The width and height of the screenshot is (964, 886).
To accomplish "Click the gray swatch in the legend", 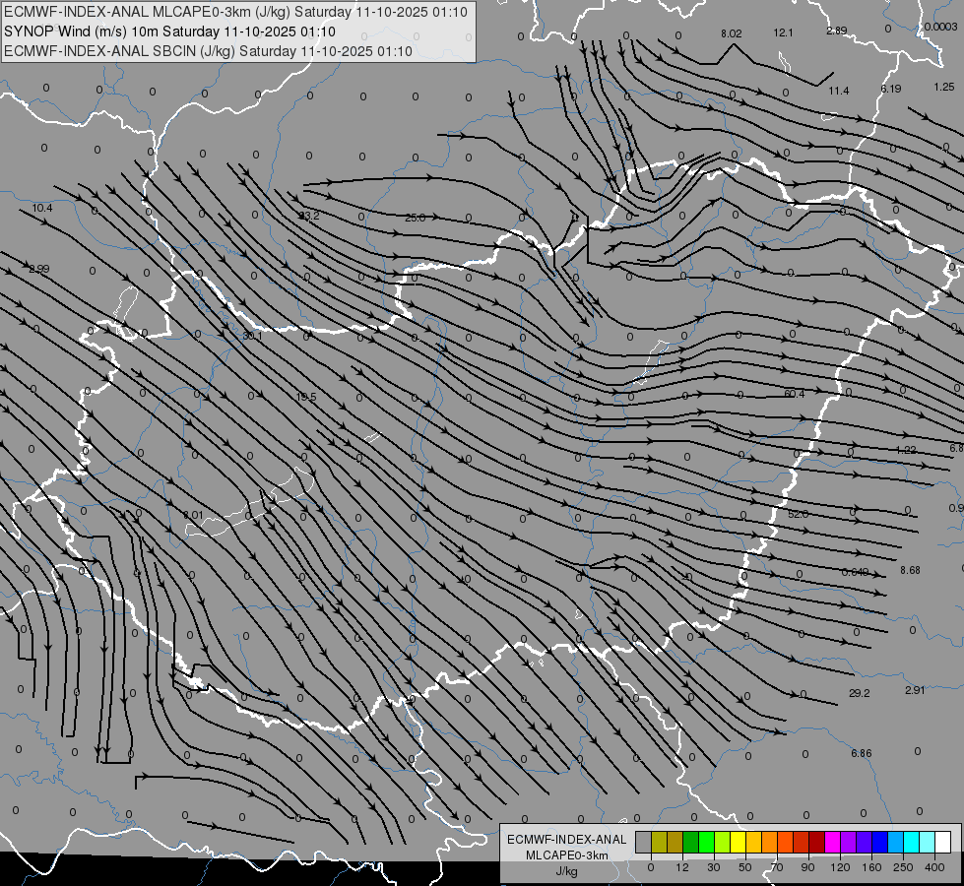I will pos(643,842).
